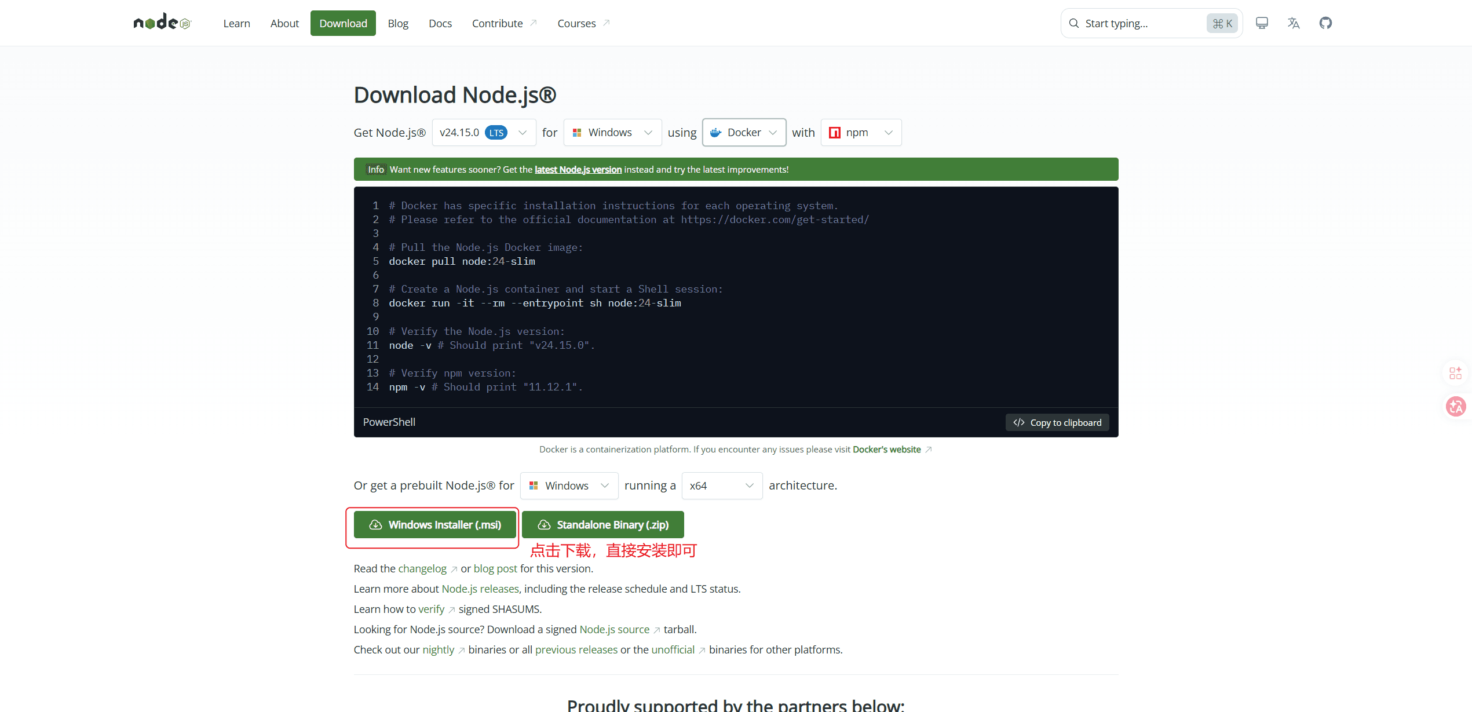Open the changelog link
This screenshot has height=712, width=1472.
click(x=422, y=569)
